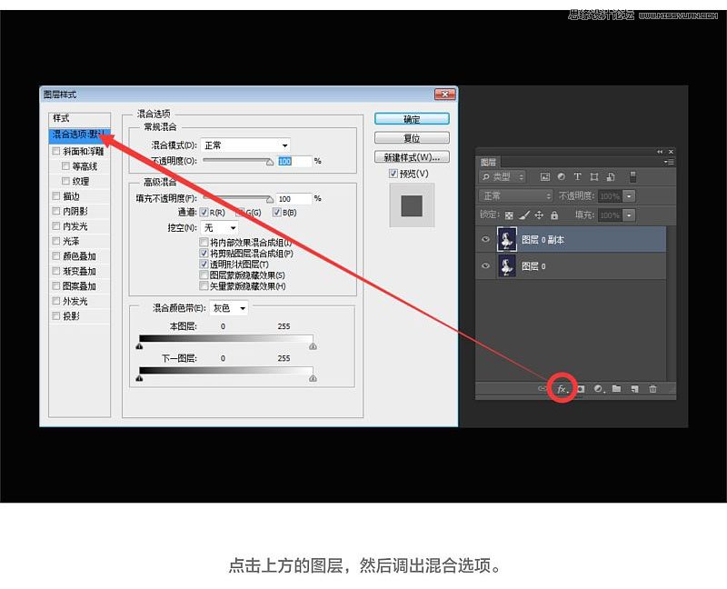The image size is (727, 589).
Task: Enable the 斜面和浮雕 checkbox
Action: click(56, 151)
